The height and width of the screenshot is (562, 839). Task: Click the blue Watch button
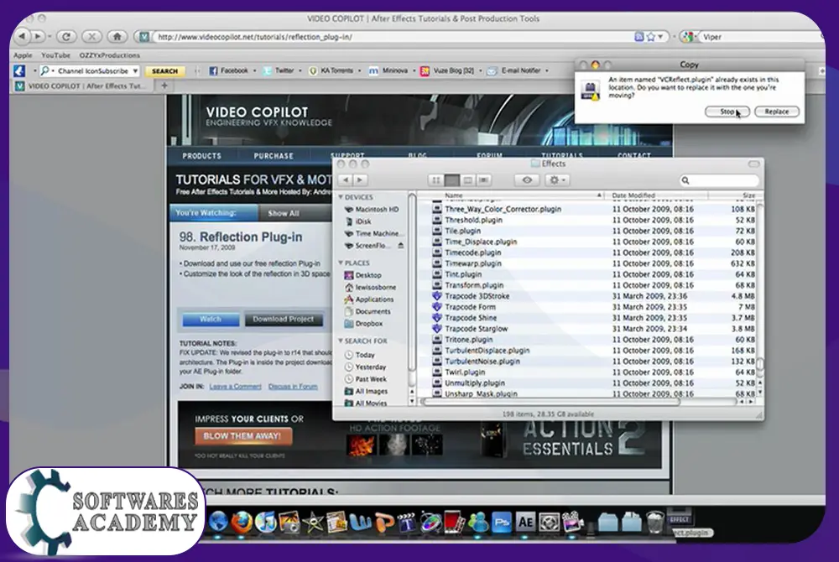[x=211, y=320]
